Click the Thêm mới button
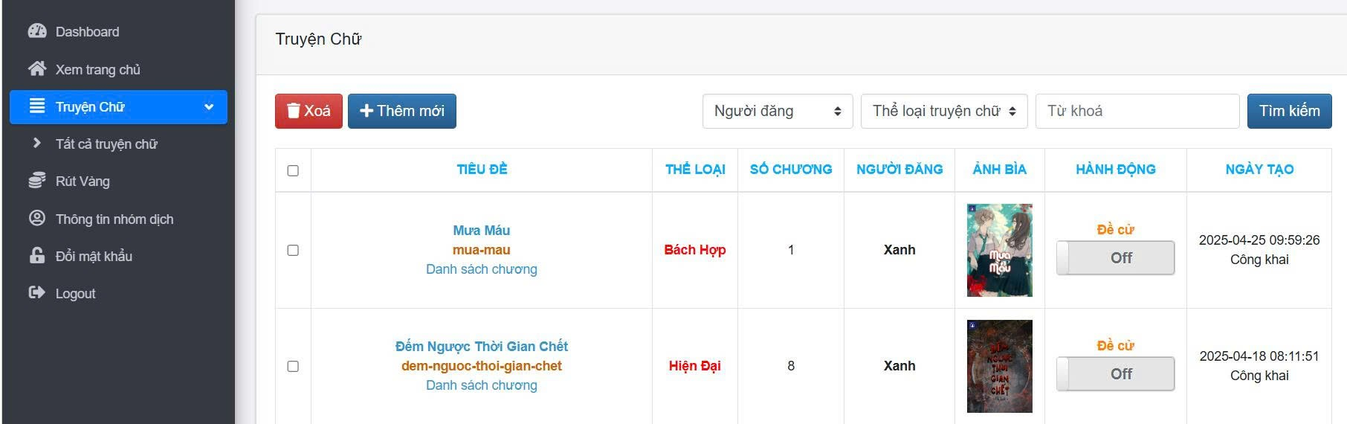This screenshot has height=424, width=1347. tap(402, 111)
